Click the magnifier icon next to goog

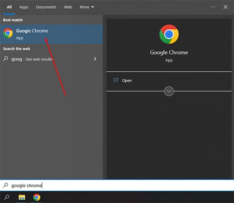(6, 59)
